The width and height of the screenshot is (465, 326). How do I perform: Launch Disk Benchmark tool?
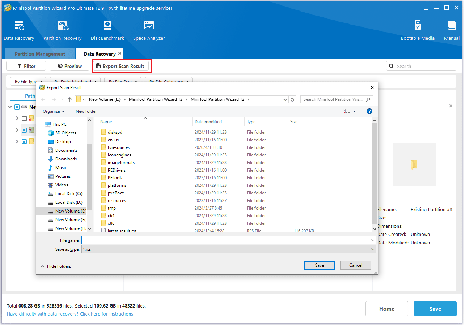[x=107, y=31]
